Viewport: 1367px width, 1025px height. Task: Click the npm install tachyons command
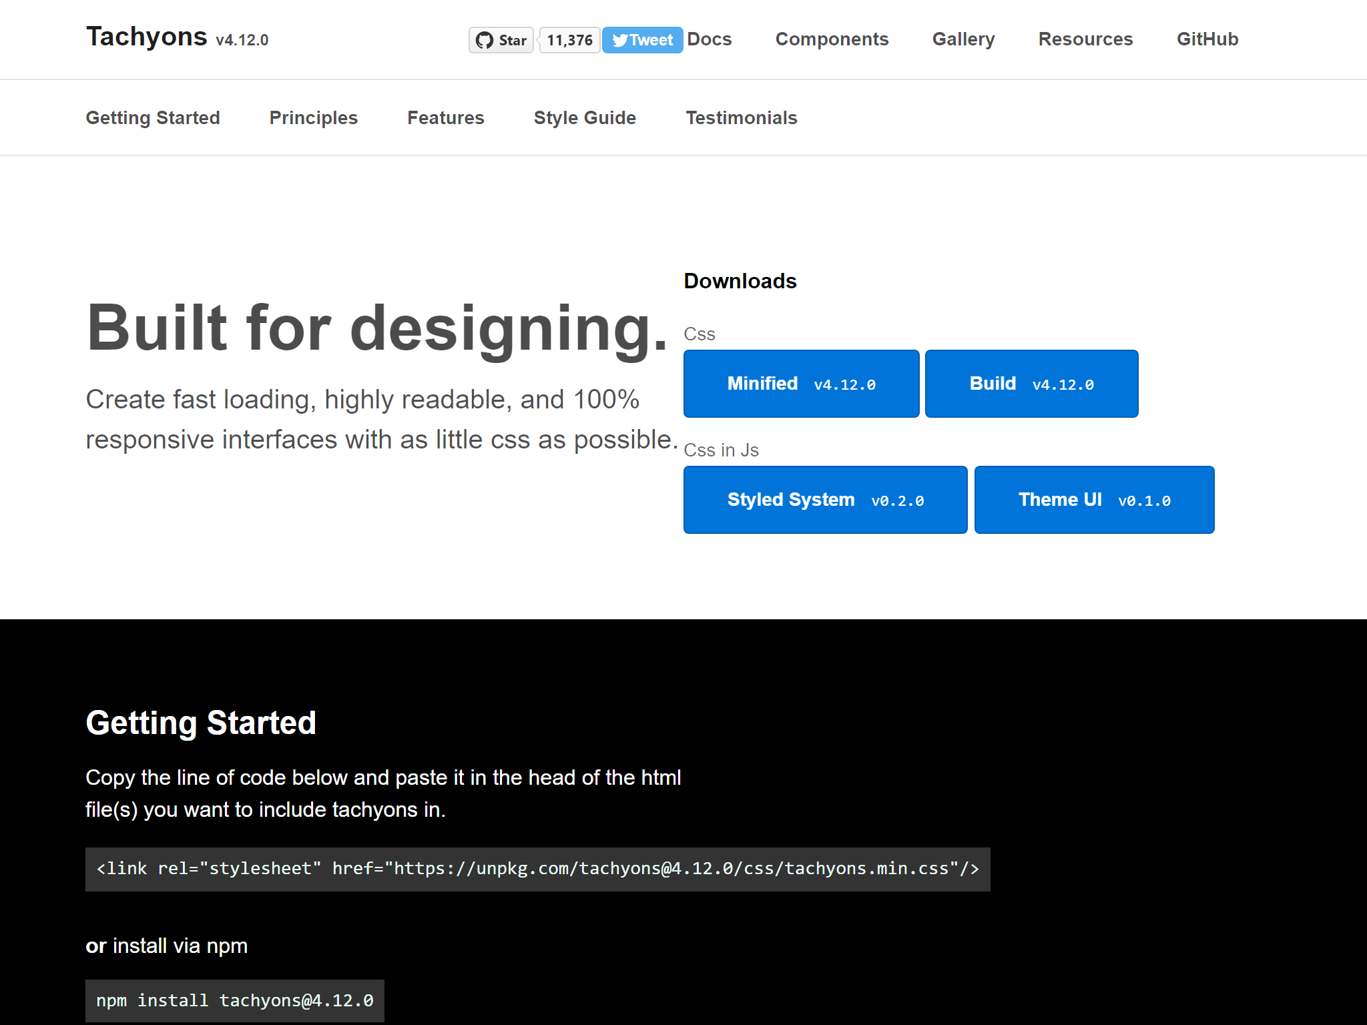pos(235,1000)
